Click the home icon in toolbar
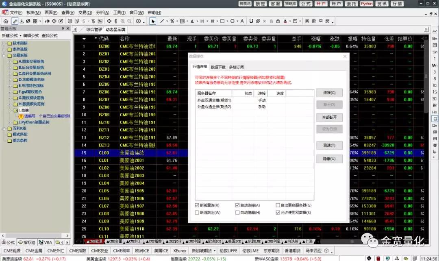439x261 pixels. [x=6, y=21]
